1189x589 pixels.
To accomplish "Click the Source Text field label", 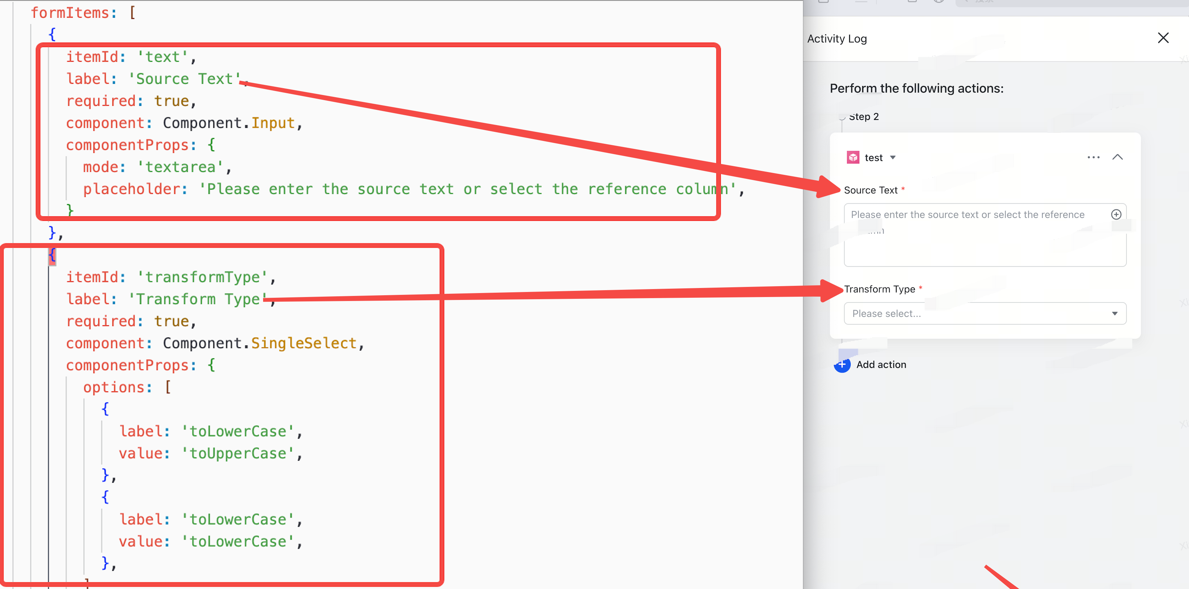I will click(871, 190).
